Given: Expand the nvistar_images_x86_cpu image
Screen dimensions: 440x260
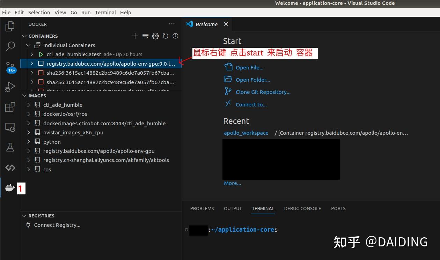Looking at the screenshot, I should (x=29, y=133).
